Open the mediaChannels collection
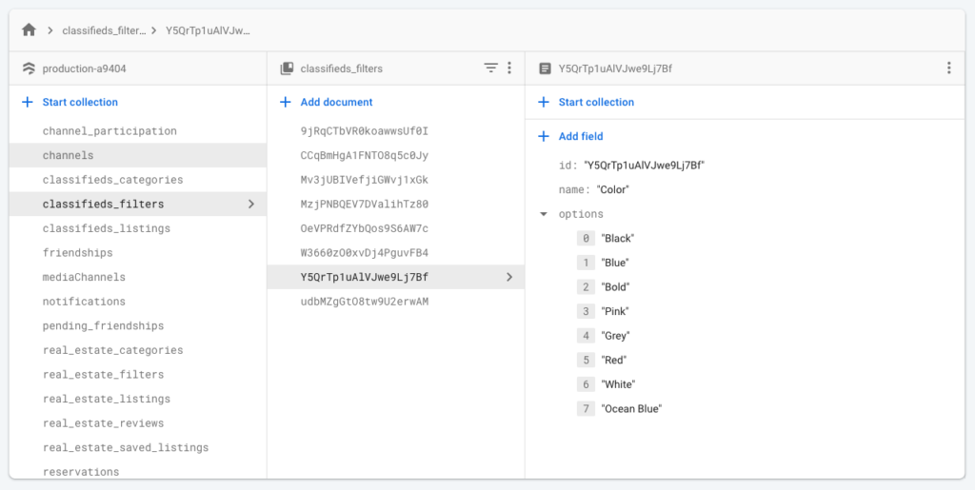Screen dimensions: 975x490 (138, 277)
